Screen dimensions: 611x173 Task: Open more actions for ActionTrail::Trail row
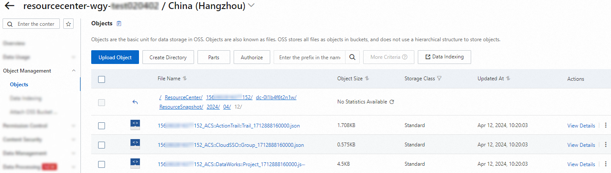tap(606, 125)
